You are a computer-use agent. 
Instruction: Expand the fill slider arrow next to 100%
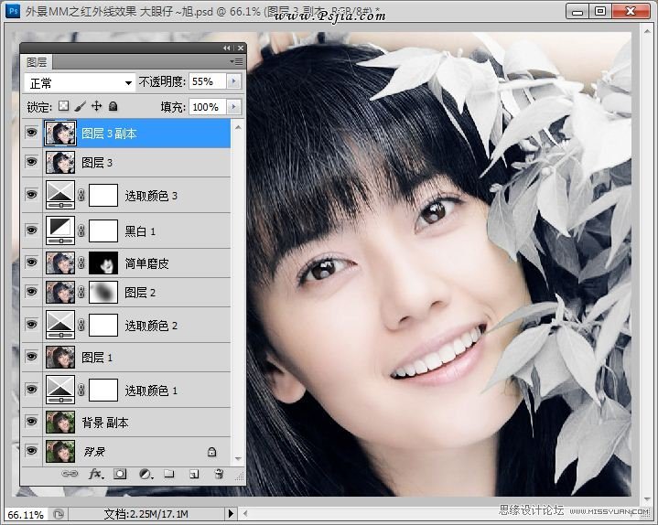point(232,107)
